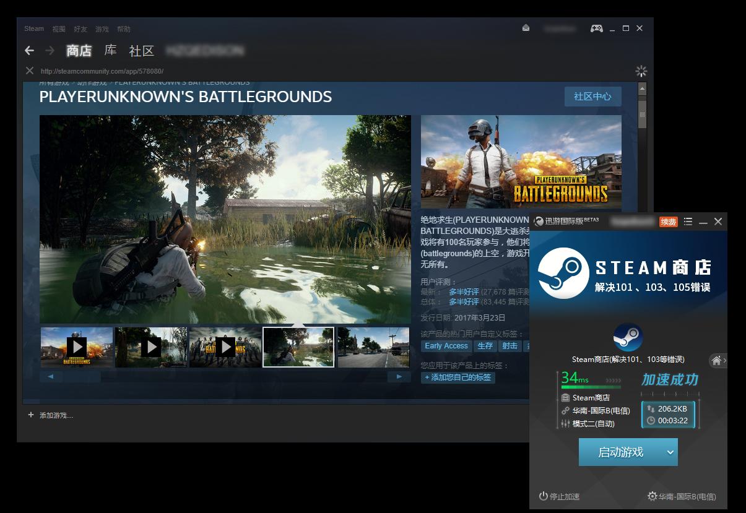Click the Steam商店(解决101、103等错误) label

click(628, 360)
